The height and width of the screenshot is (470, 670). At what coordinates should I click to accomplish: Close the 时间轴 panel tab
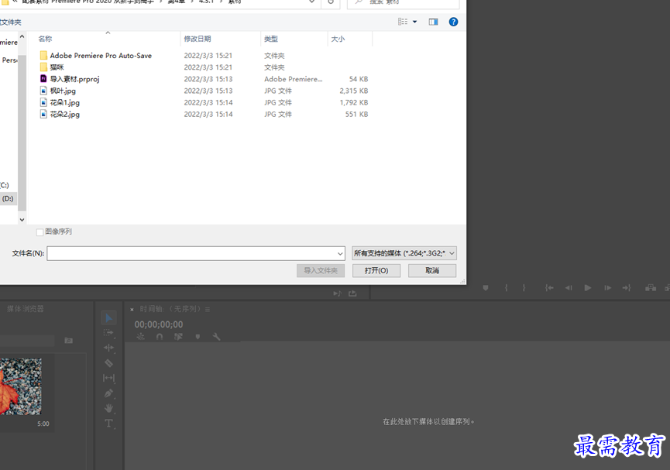tap(132, 310)
